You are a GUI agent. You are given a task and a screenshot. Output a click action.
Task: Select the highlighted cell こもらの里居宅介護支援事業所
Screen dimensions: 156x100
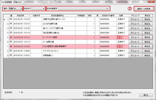click(59, 46)
